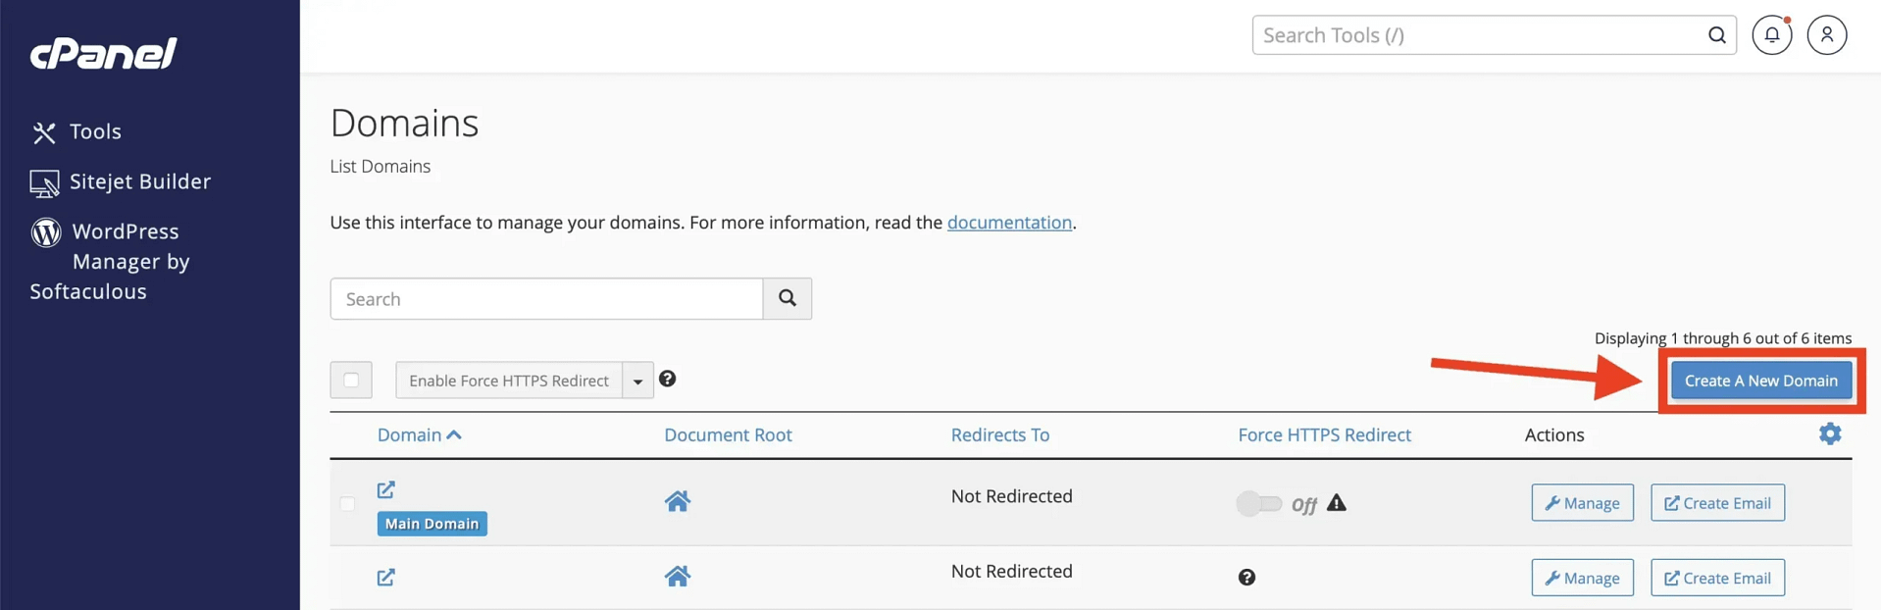Click Not Redirected text in Main Domain row
Viewport: 1881px width, 610px height.
pos(1012,496)
